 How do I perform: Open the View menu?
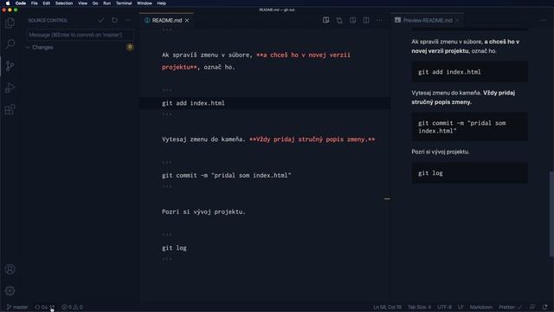(83, 3)
